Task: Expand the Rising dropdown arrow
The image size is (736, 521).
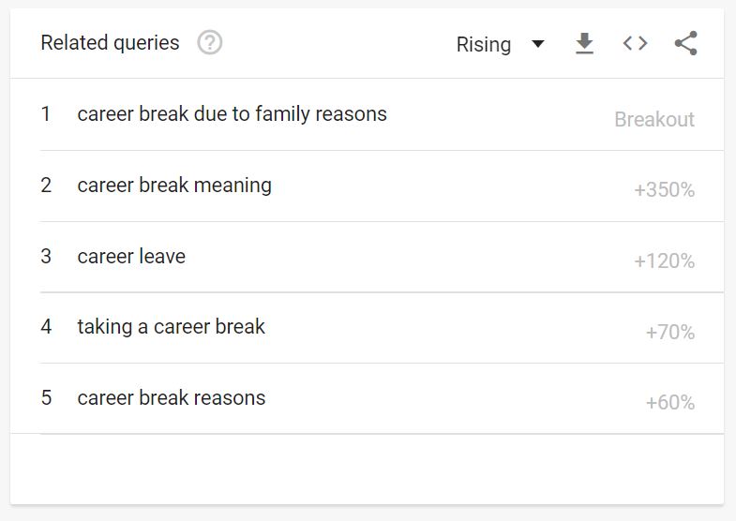Action: pyautogui.click(x=537, y=44)
